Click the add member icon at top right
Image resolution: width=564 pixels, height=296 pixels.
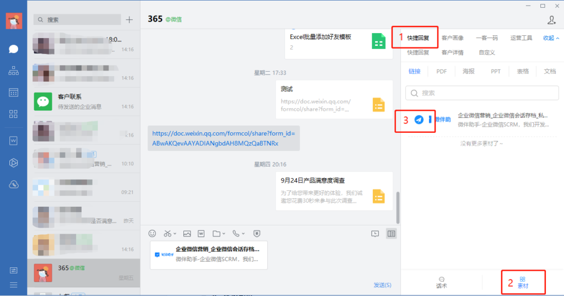(x=551, y=20)
